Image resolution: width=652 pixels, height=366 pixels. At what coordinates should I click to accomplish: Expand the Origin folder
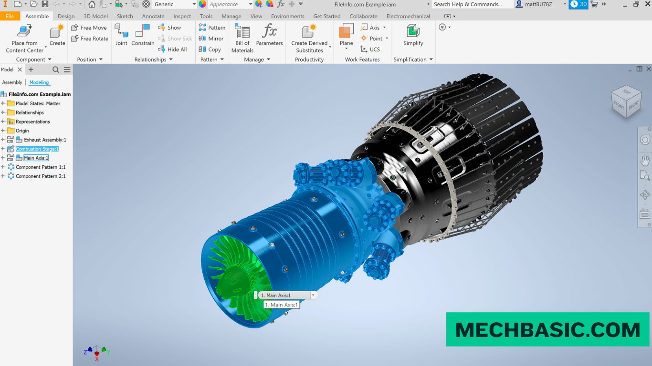tap(3, 131)
